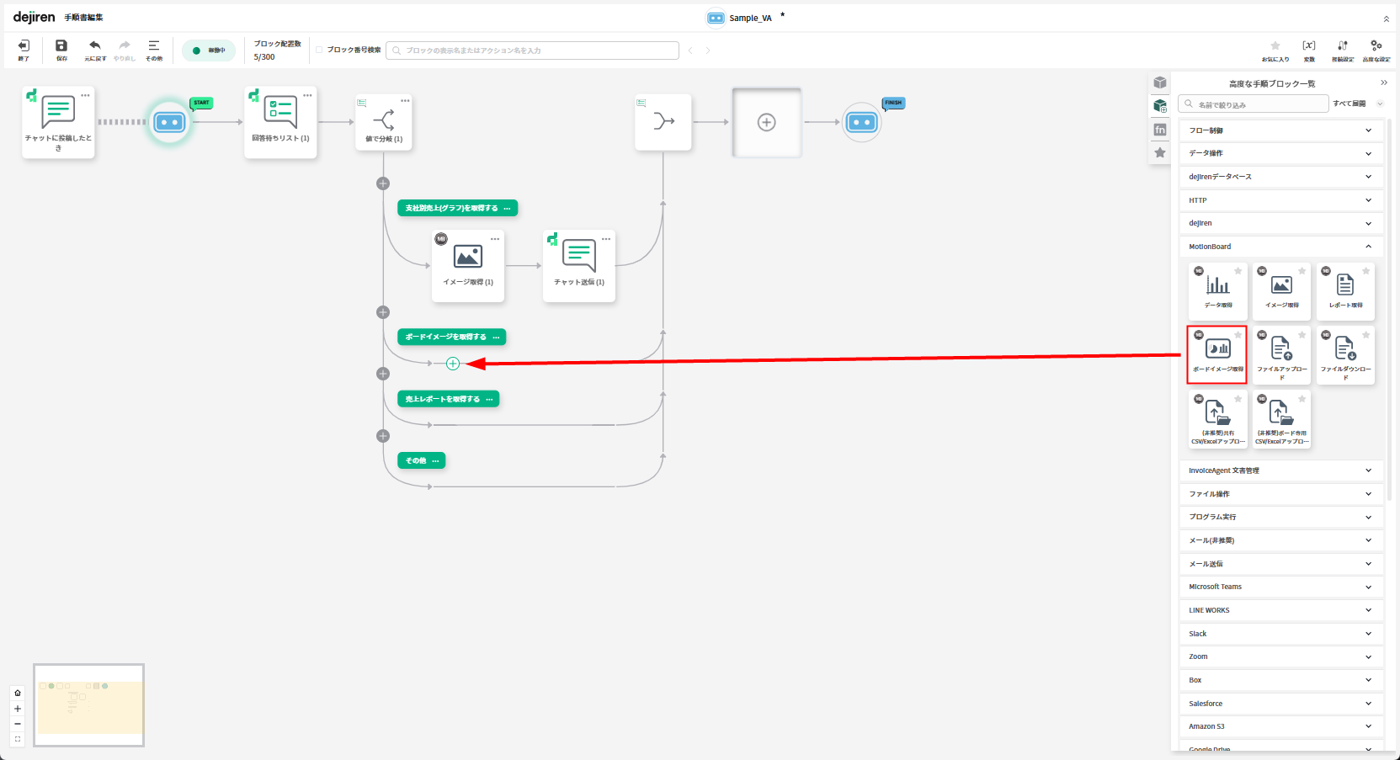Favorite the イメージ取得 block with its star
Image resolution: width=1400 pixels, height=760 pixels.
coord(1302,271)
